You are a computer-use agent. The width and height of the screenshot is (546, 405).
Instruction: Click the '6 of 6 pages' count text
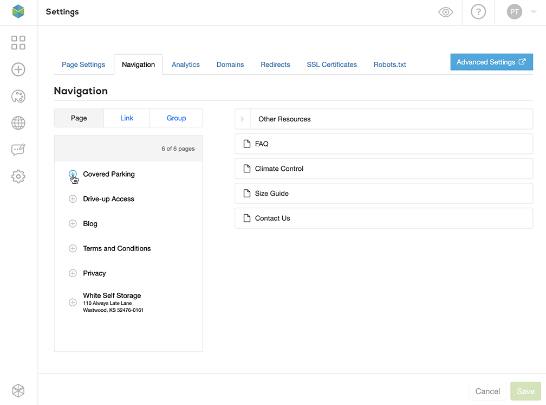(178, 149)
